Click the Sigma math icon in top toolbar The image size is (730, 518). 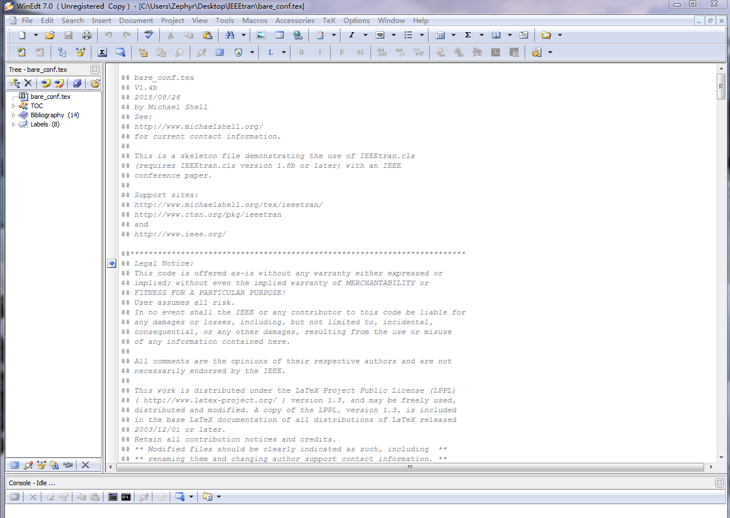468,35
